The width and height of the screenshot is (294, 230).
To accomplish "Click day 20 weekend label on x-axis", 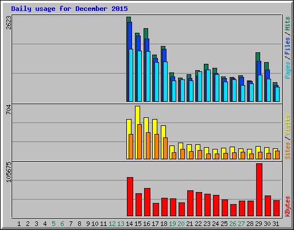I will [x=181, y=224].
